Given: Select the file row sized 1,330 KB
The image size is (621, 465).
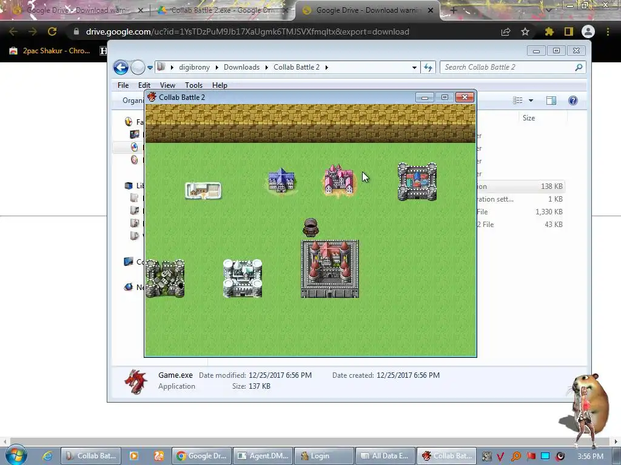Looking at the screenshot, I should pos(520,211).
